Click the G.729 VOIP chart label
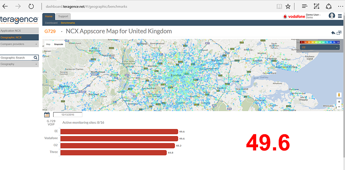345x170 pixels. click(51, 122)
